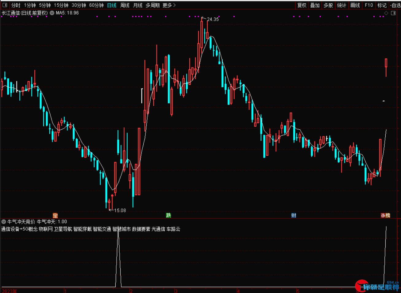Click the 标记 mark button
This screenshot has width=401, height=293.
(x=382, y=5)
